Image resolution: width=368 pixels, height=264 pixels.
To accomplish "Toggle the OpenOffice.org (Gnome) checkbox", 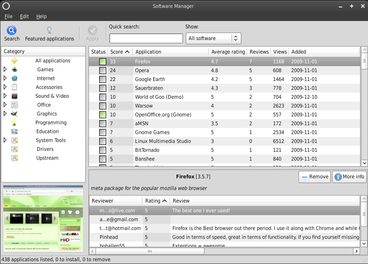I will point(102,115).
